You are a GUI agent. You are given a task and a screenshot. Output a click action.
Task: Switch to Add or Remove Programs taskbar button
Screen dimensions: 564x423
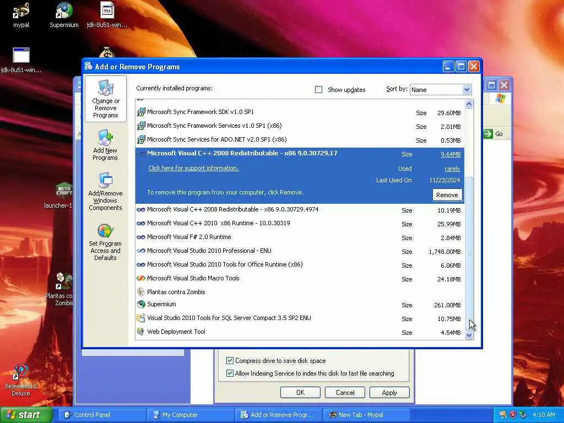[x=278, y=415]
